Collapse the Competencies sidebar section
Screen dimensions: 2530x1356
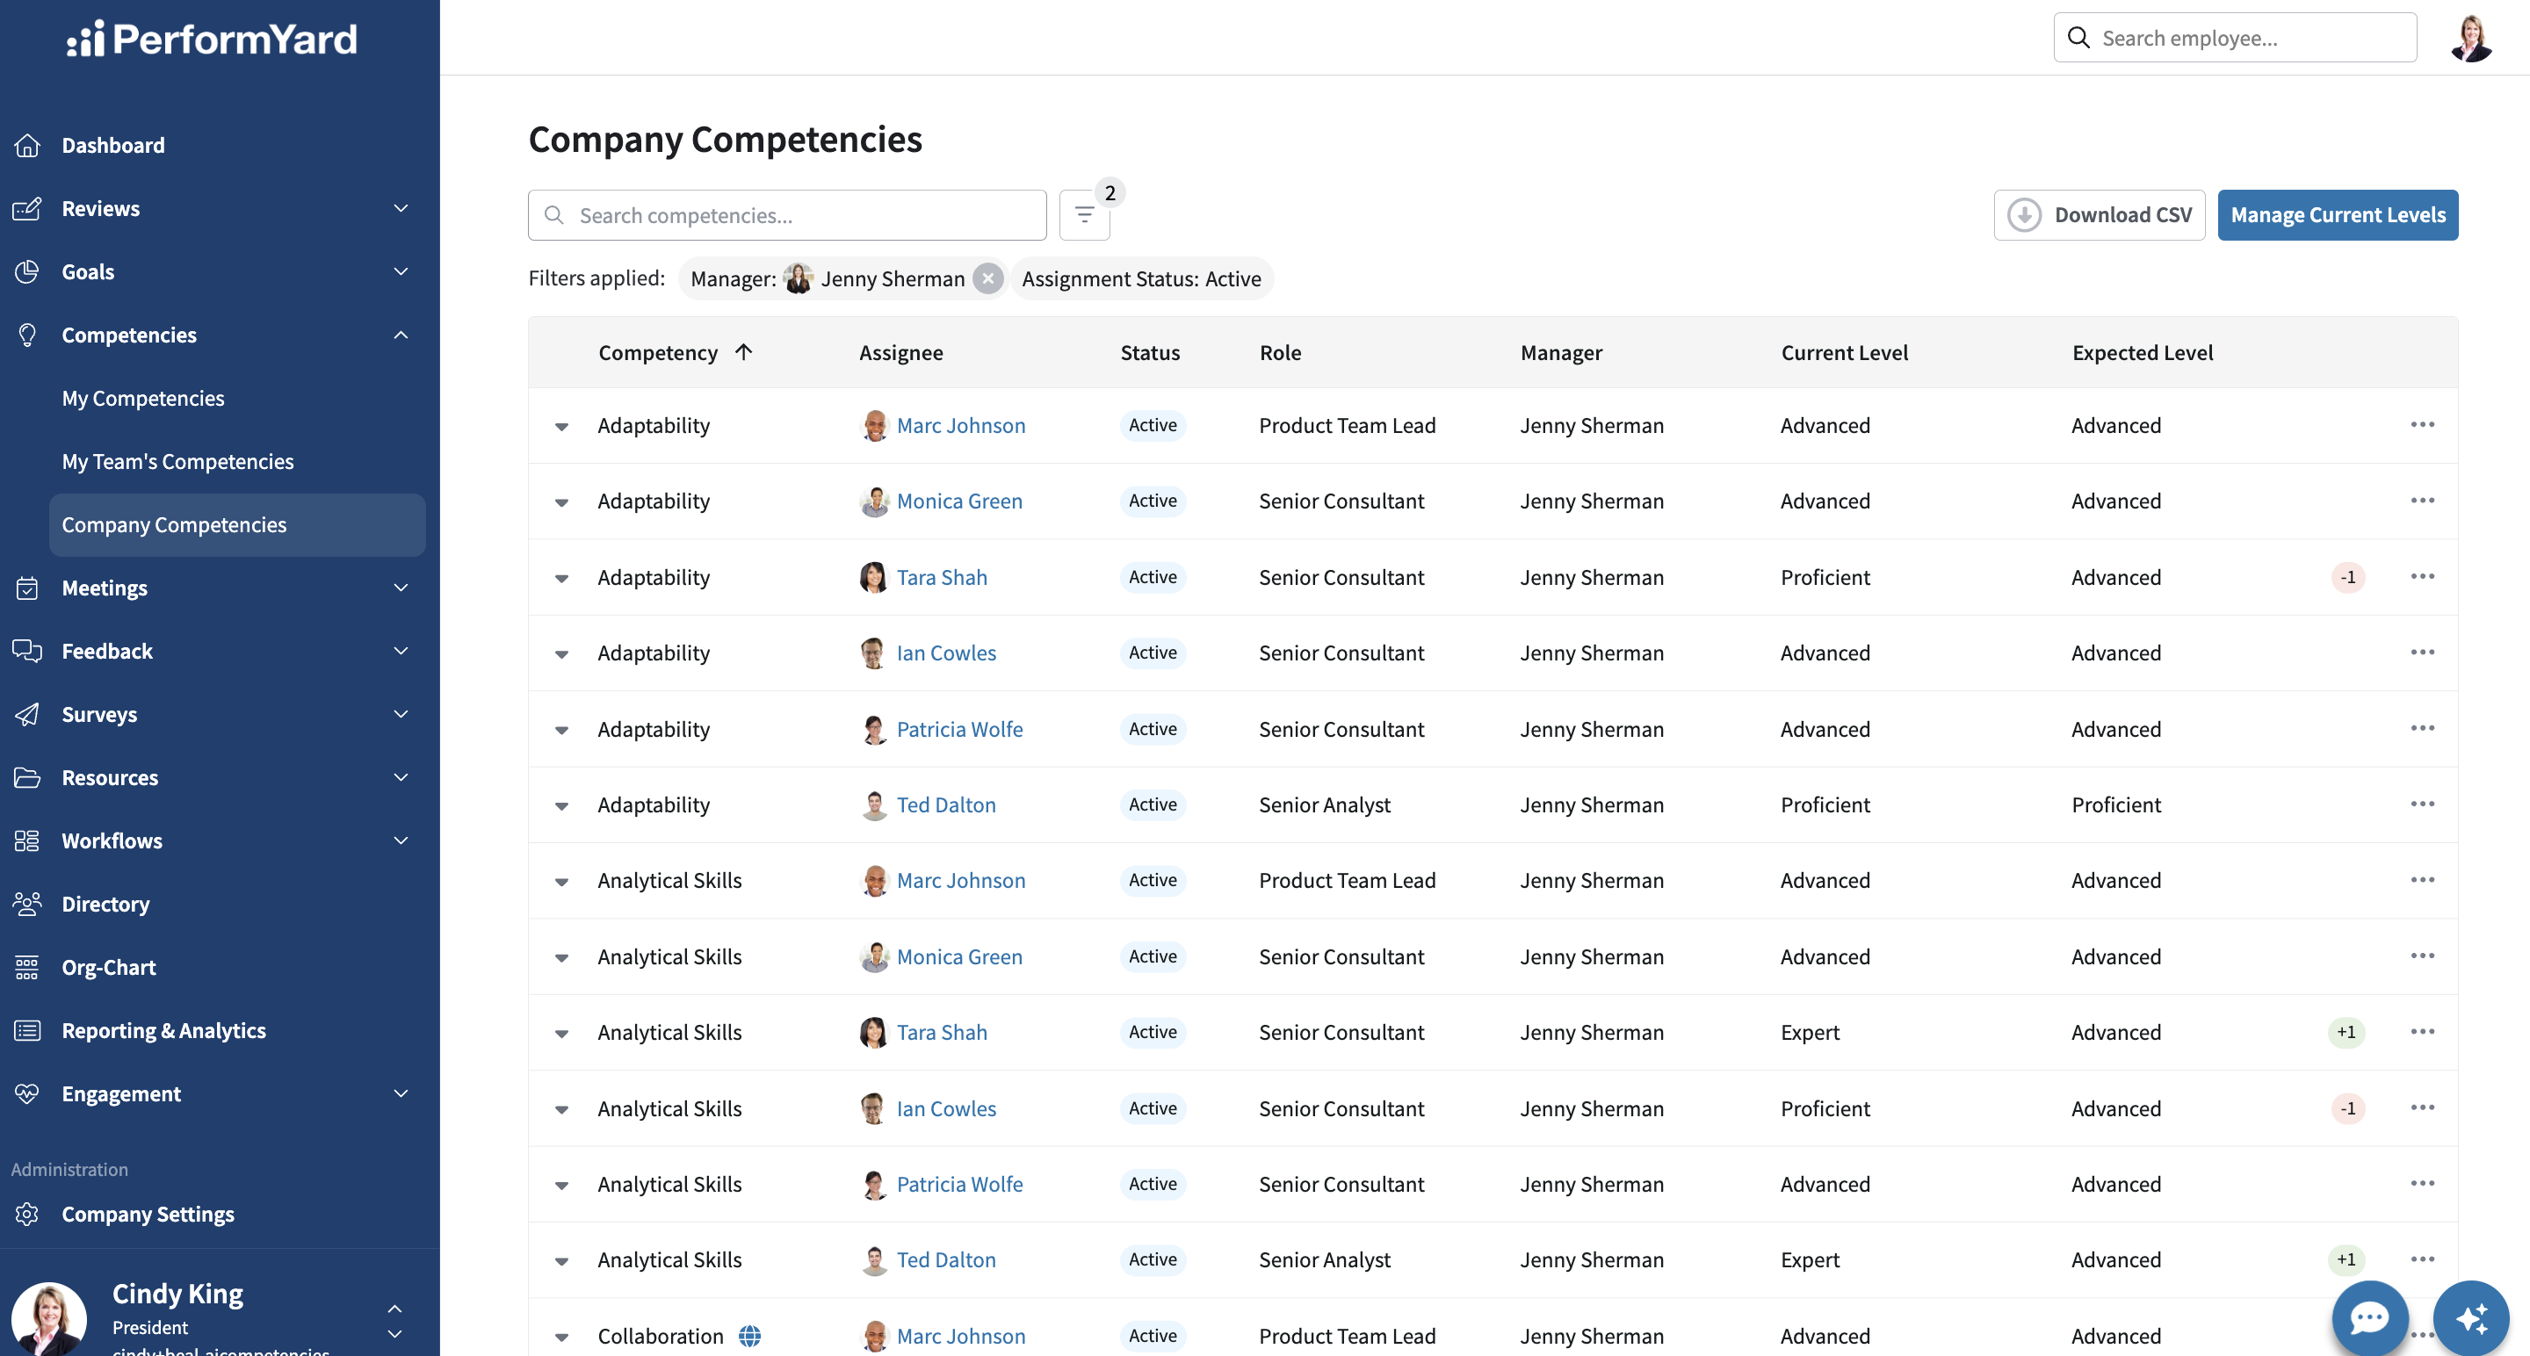click(401, 335)
